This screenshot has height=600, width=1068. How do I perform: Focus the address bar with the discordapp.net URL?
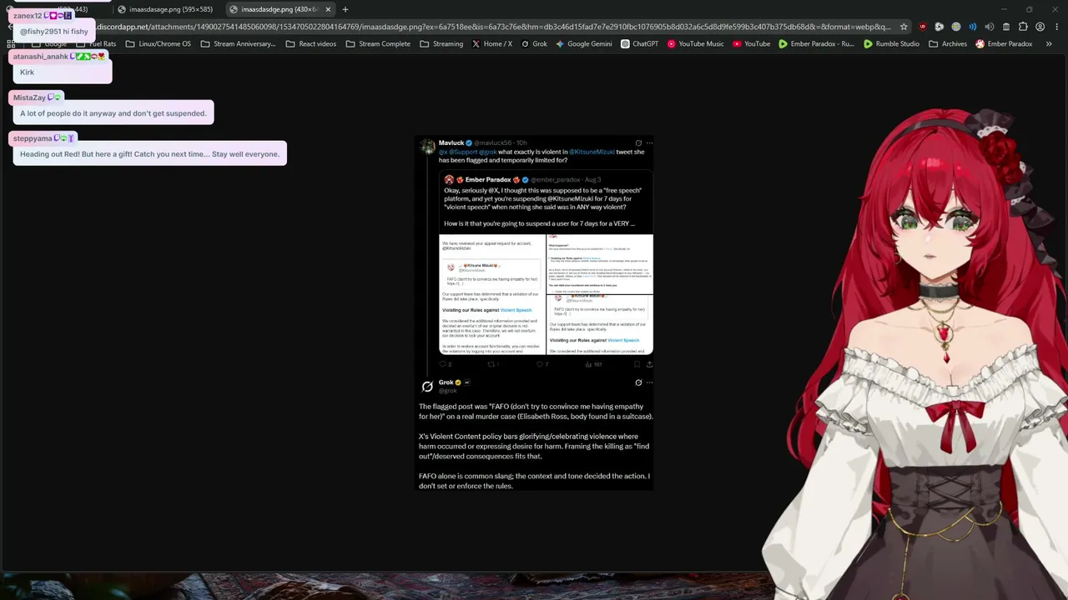(x=492, y=27)
